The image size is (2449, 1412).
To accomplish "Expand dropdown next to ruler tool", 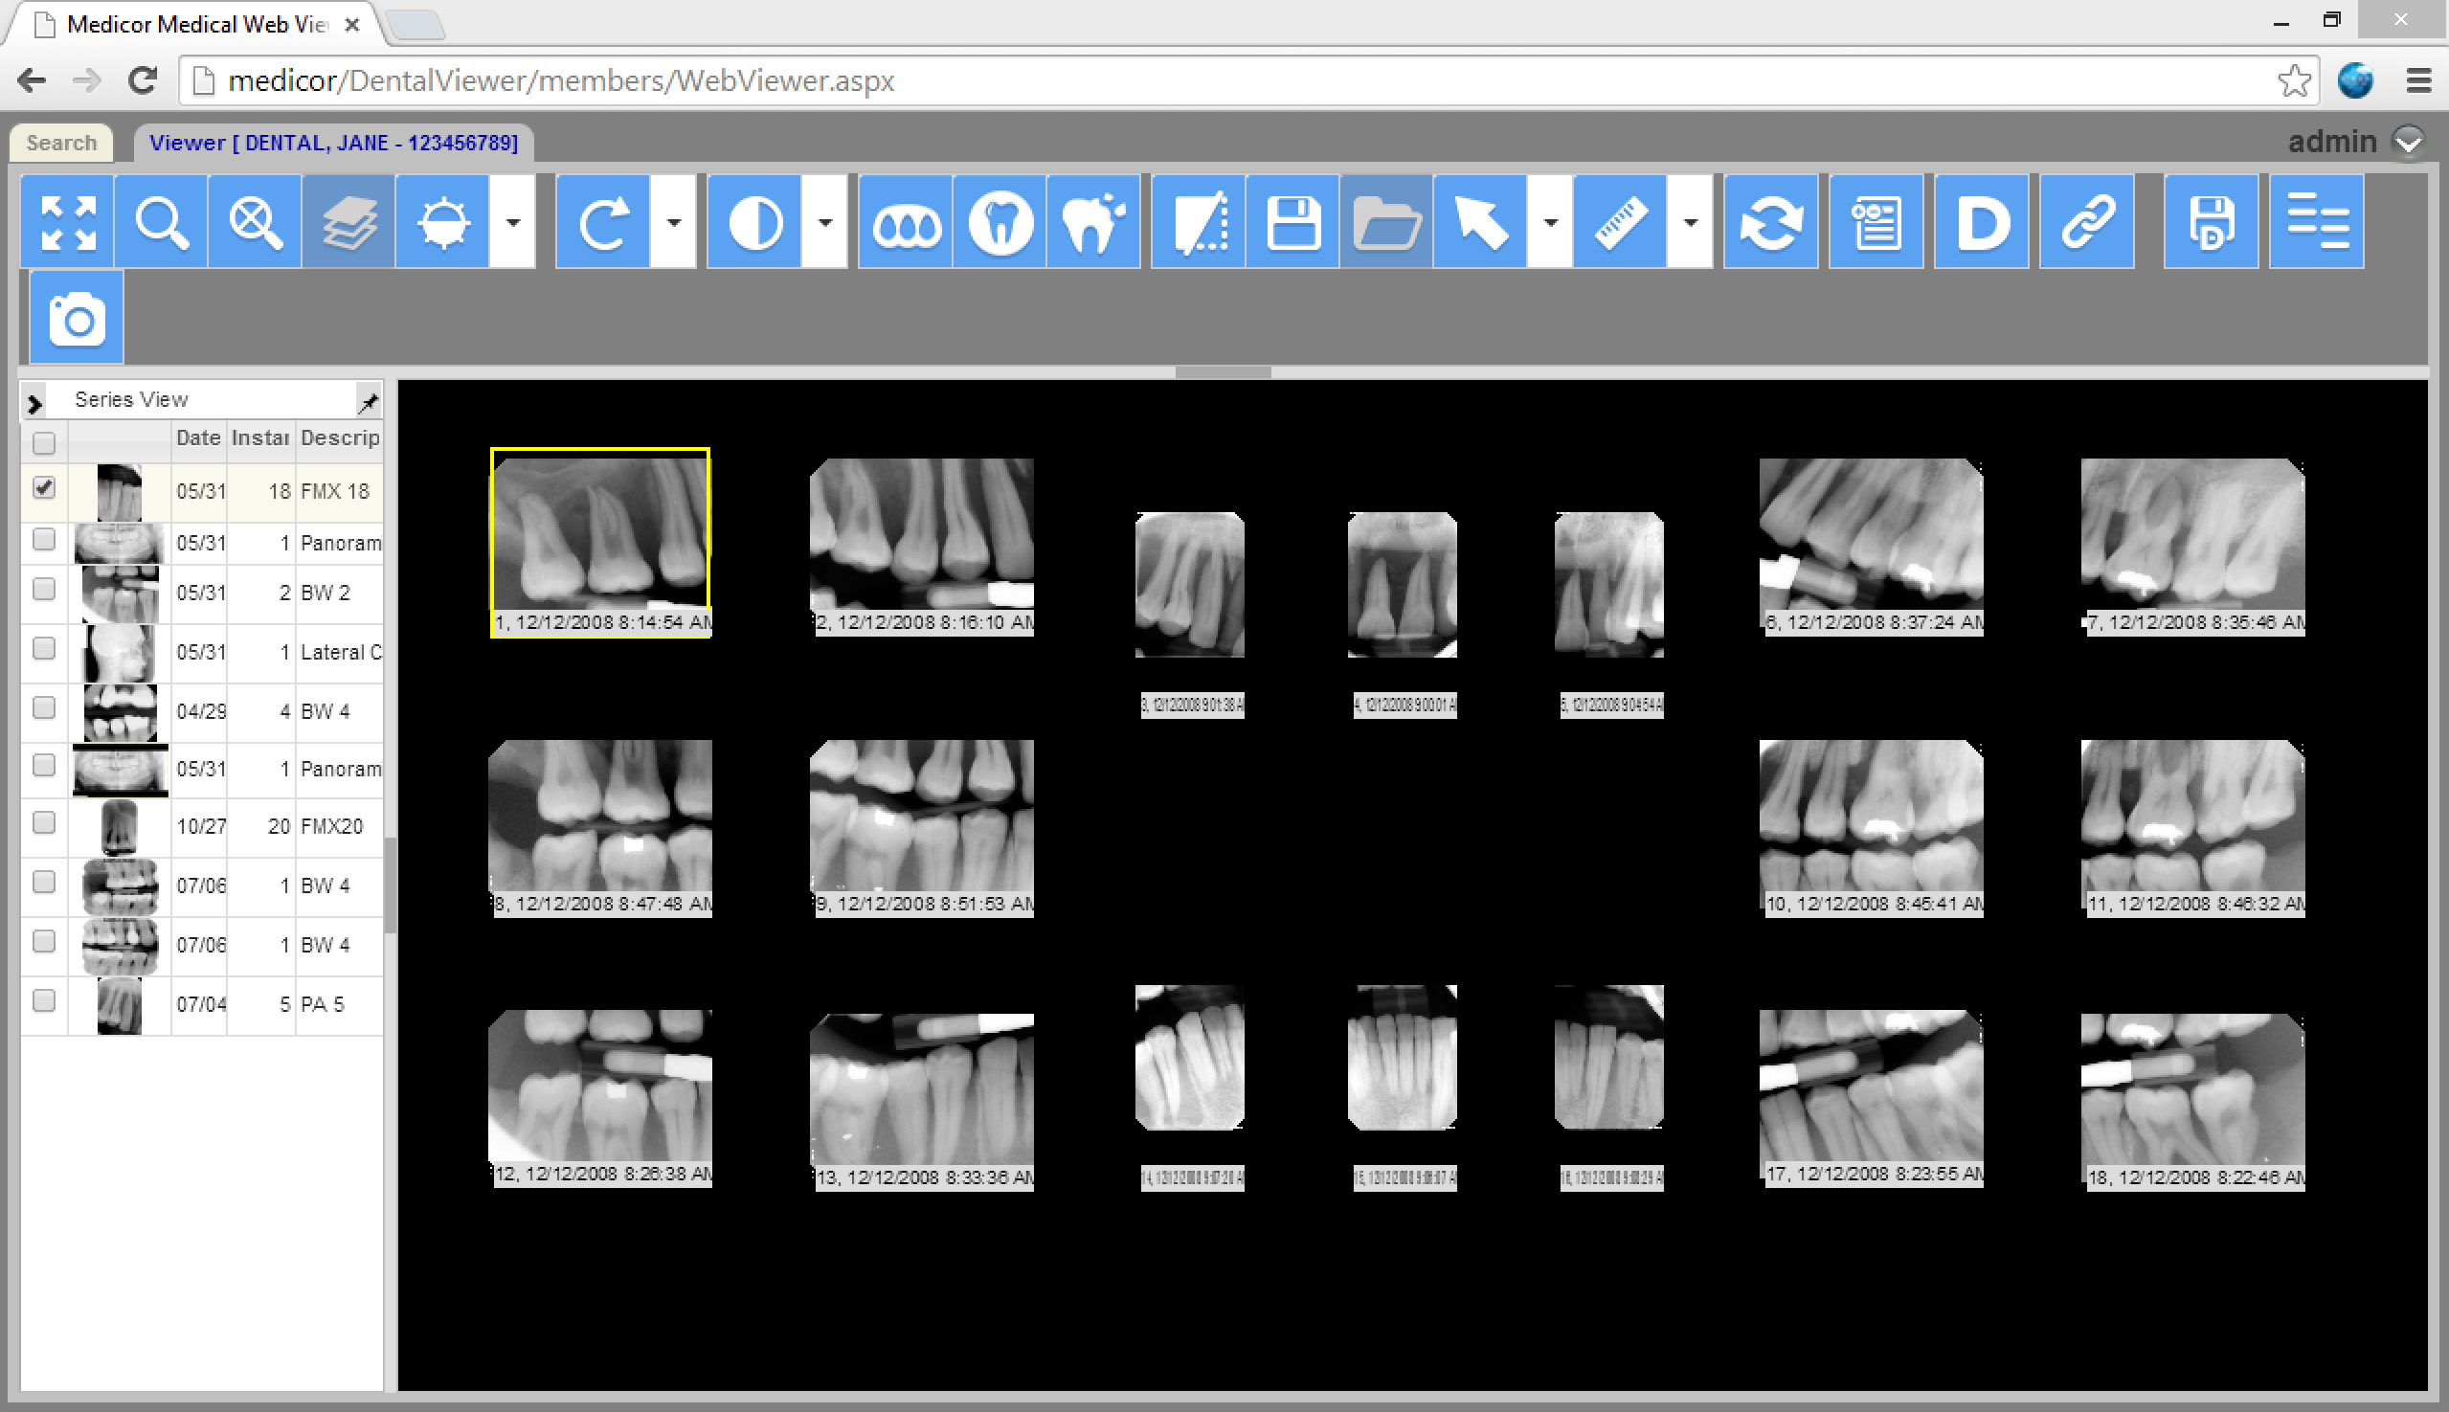I will [1690, 222].
